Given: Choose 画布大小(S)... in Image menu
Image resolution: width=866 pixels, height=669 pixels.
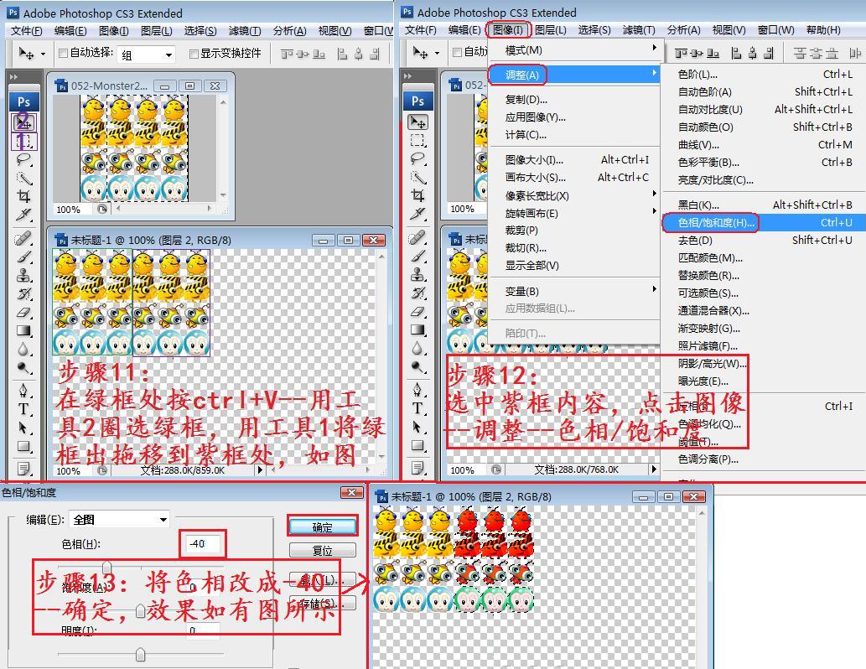Looking at the screenshot, I should (574, 178).
